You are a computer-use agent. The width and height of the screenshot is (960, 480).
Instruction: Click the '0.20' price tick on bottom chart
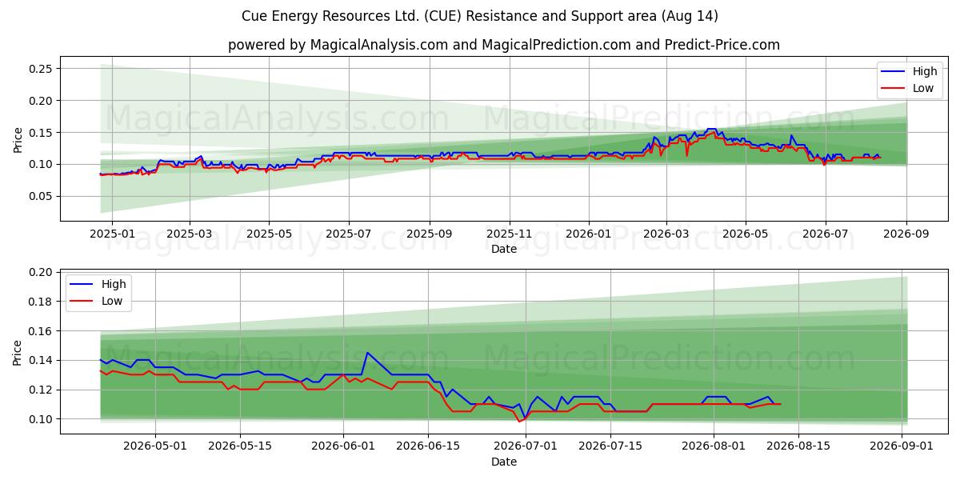[x=41, y=273]
